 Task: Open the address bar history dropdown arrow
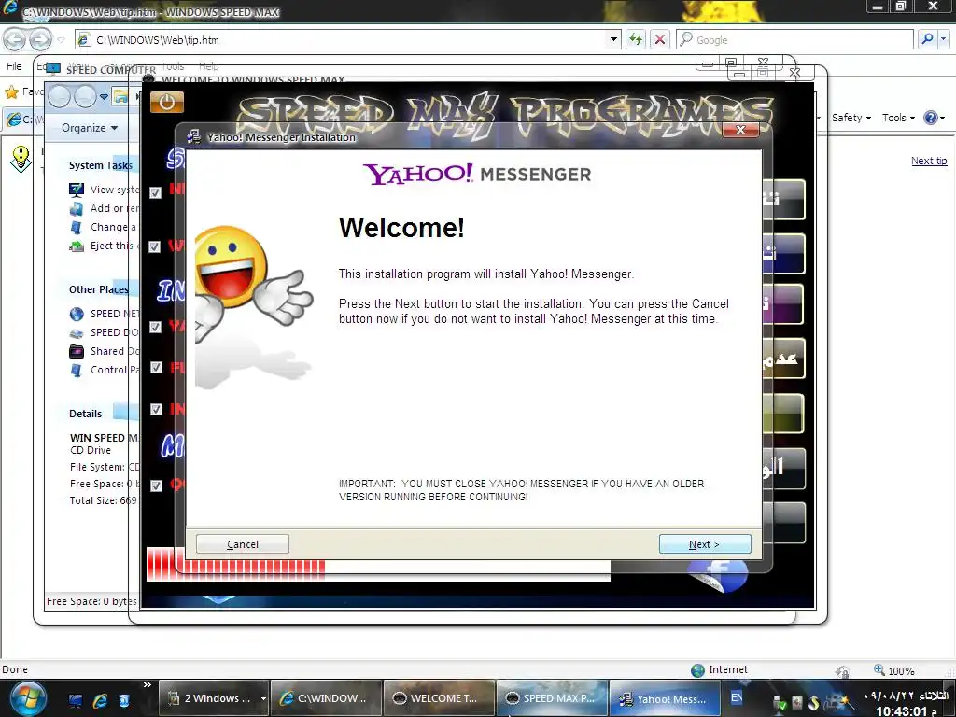(x=613, y=39)
